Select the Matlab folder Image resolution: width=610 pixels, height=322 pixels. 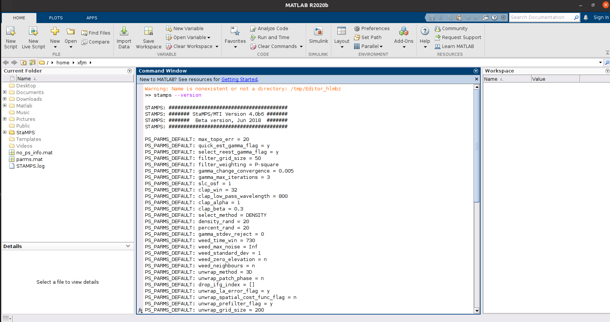pyautogui.click(x=24, y=106)
